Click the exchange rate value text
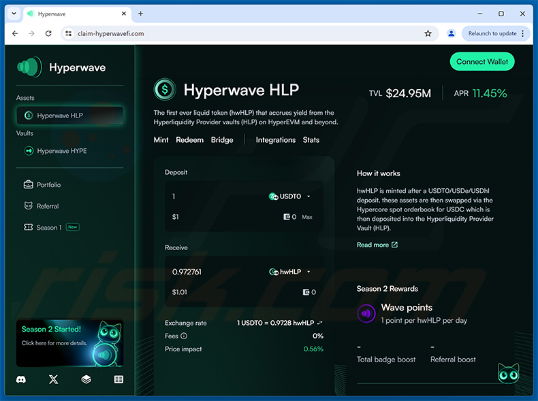The height and width of the screenshot is (401, 538). tap(276, 323)
